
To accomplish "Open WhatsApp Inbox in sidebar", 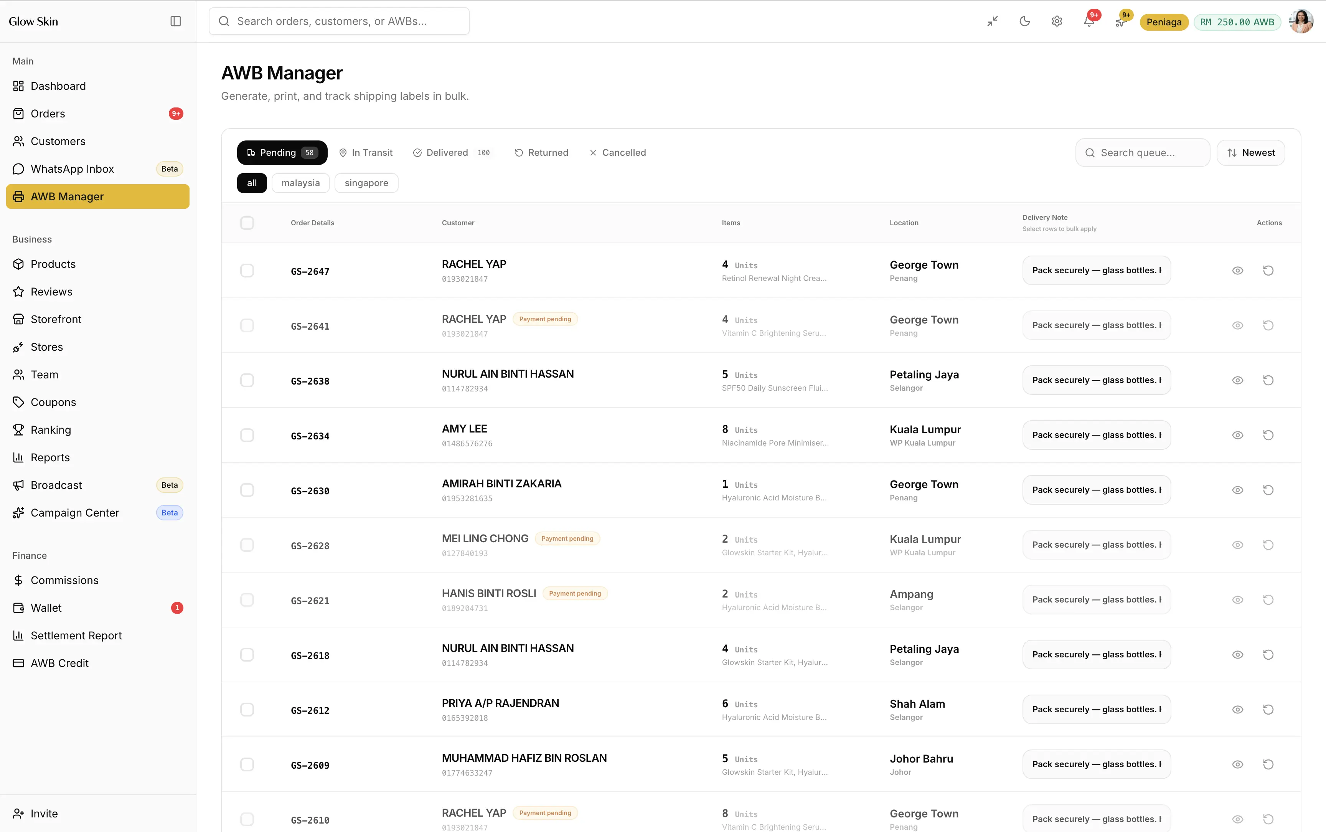I will pos(97,169).
